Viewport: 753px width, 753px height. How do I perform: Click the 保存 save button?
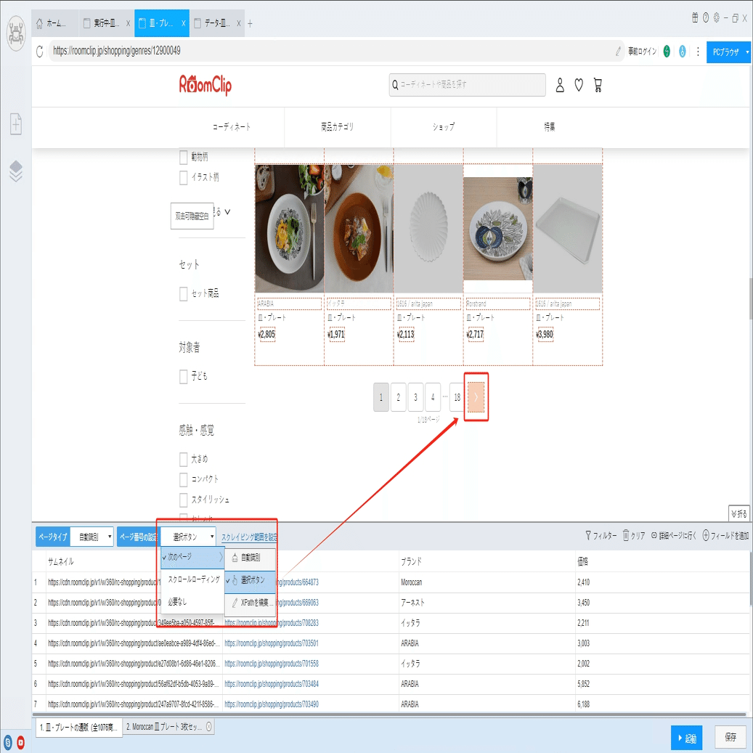(731, 737)
